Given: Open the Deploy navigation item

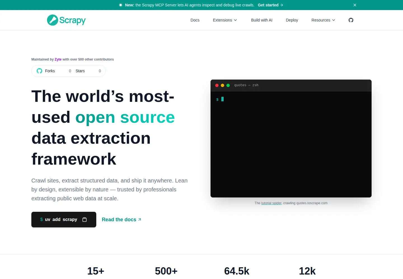Looking at the screenshot, I should pos(292,20).
